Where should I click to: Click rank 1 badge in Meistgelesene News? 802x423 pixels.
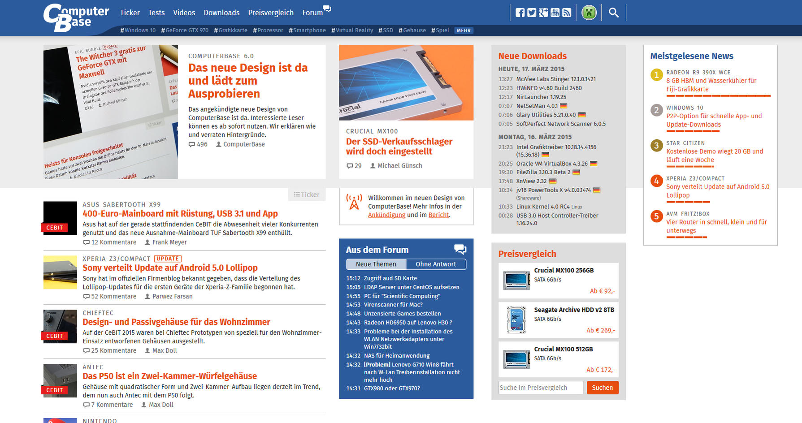click(656, 75)
